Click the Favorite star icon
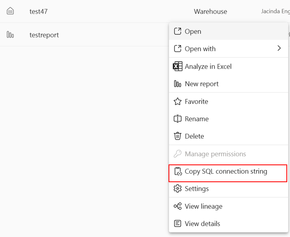This screenshot has height=237, width=290. pos(177,102)
